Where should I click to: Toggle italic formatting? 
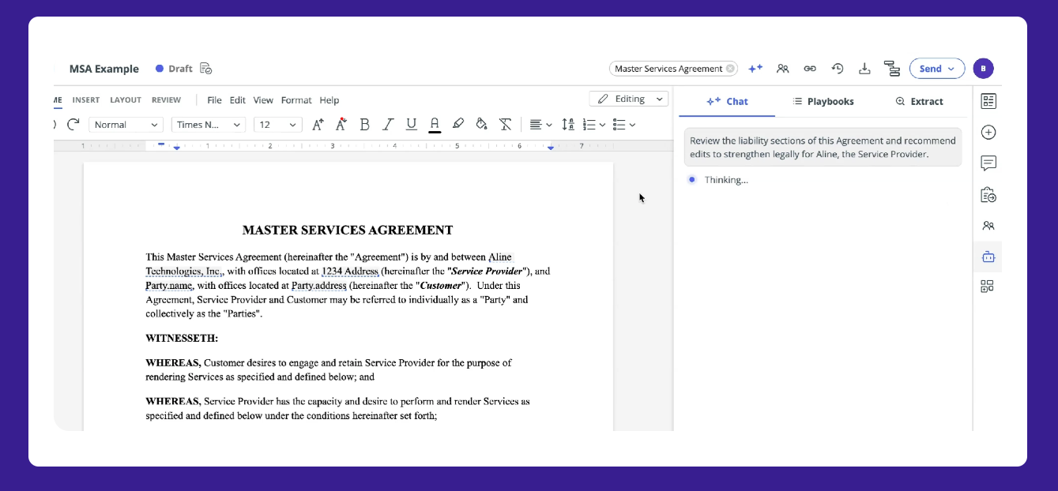pos(388,124)
